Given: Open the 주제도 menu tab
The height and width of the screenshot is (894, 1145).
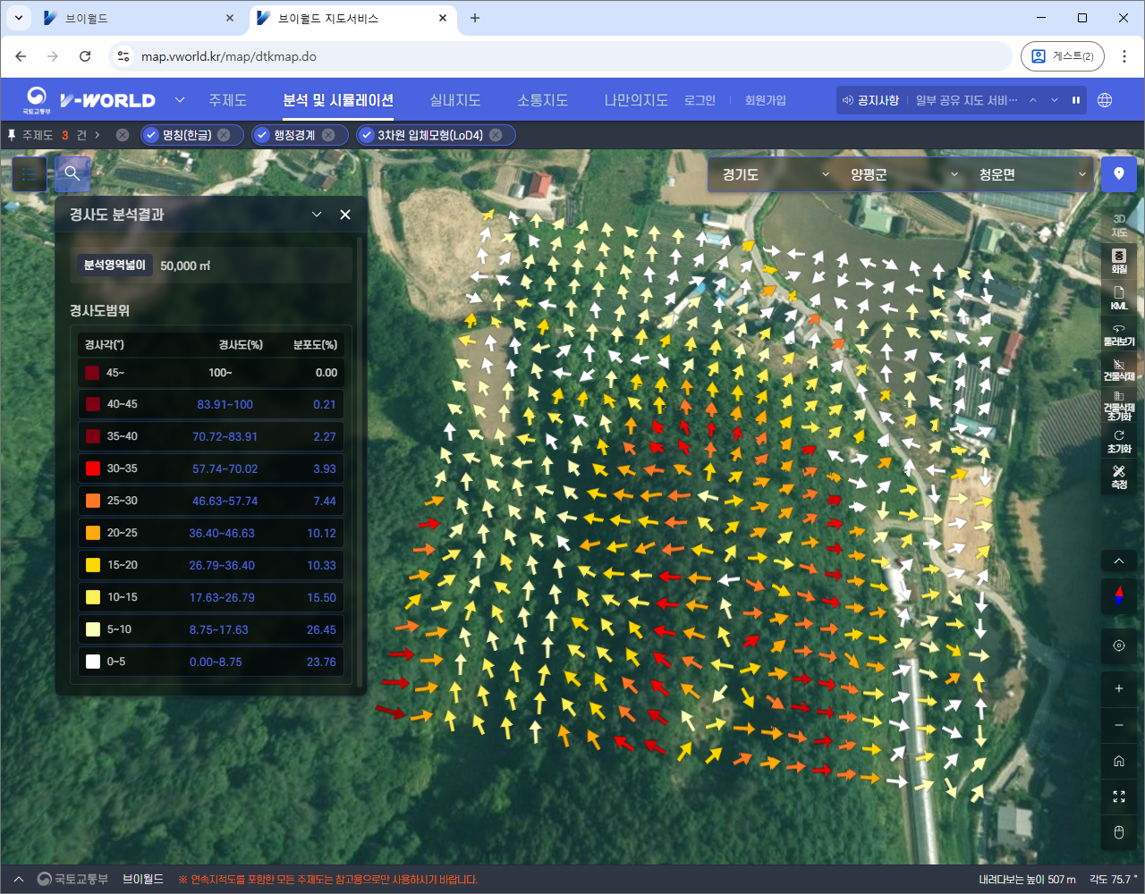Looking at the screenshot, I should click(x=227, y=100).
